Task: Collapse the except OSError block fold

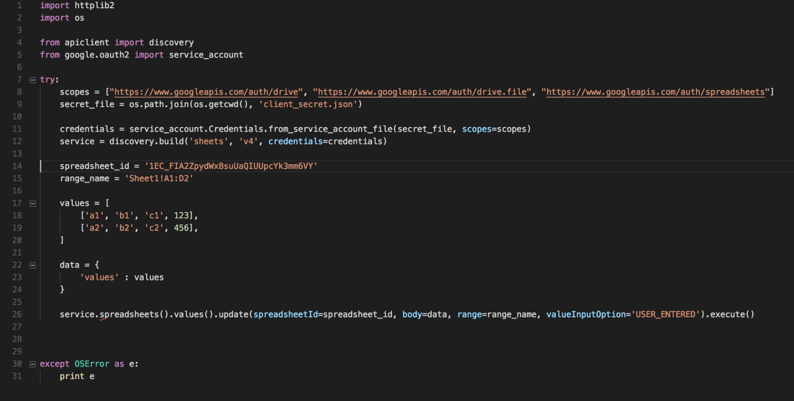Action: click(32, 364)
